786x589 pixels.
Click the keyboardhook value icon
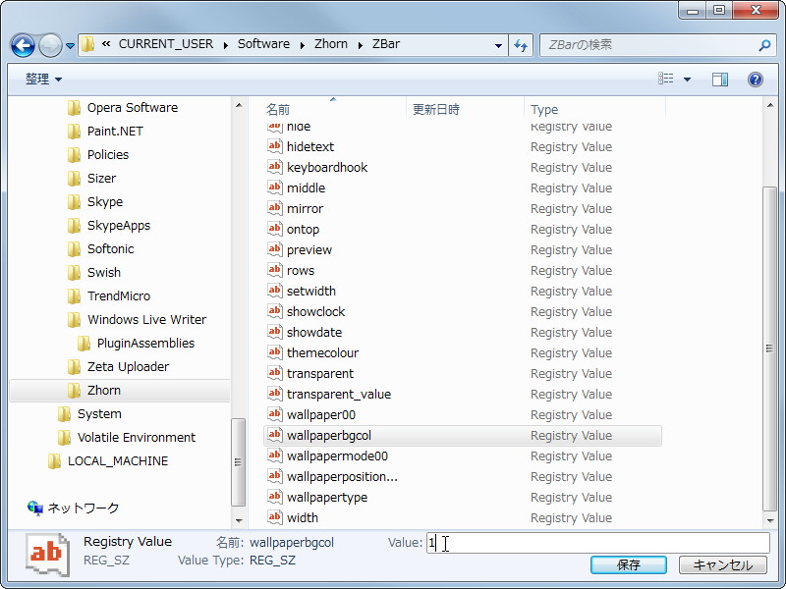coord(274,167)
